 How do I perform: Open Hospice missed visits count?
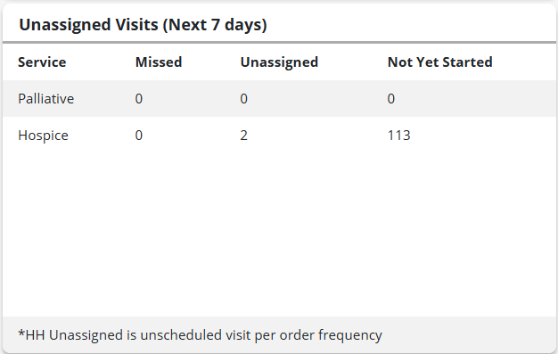[139, 136]
